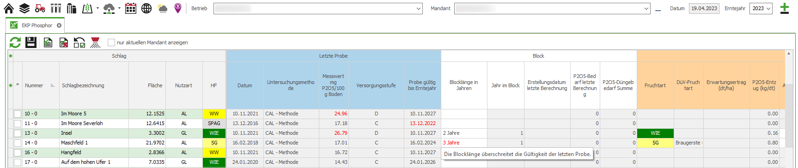Sort by the Fläche column header

[147, 85]
